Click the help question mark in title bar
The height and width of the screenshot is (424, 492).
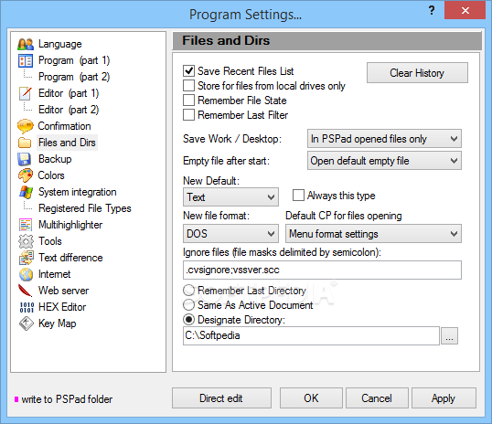(x=432, y=10)
